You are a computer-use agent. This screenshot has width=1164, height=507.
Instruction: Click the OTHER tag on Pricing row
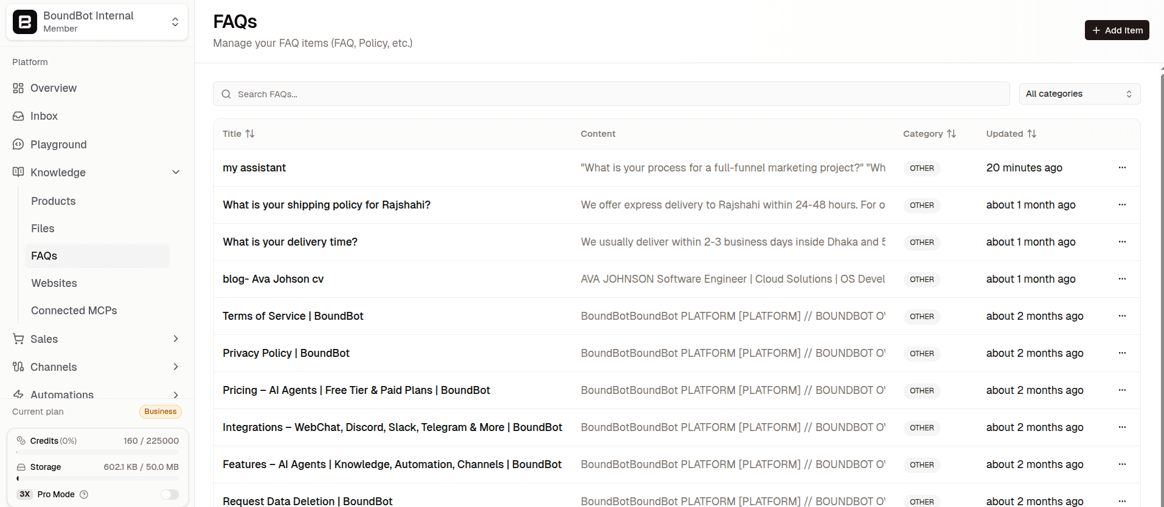pos(922,391)
